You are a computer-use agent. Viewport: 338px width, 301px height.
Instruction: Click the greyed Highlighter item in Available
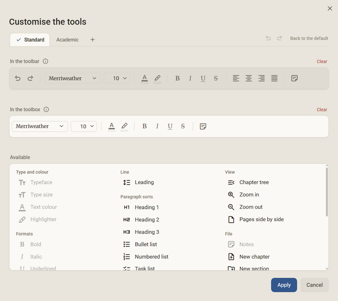pyautogui.click(x=37, y=220)
